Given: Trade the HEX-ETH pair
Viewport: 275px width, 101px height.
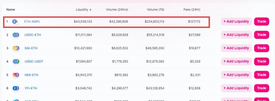Looking at the screenshot, I should point(262,75).
